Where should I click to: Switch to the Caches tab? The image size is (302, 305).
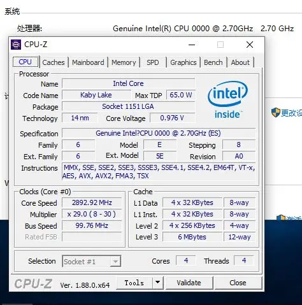tap(54, 62)
